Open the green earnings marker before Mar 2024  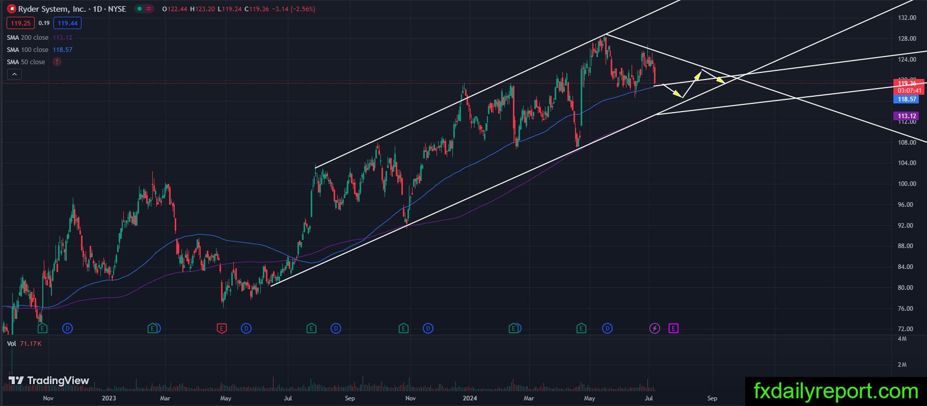coord(514,329)
